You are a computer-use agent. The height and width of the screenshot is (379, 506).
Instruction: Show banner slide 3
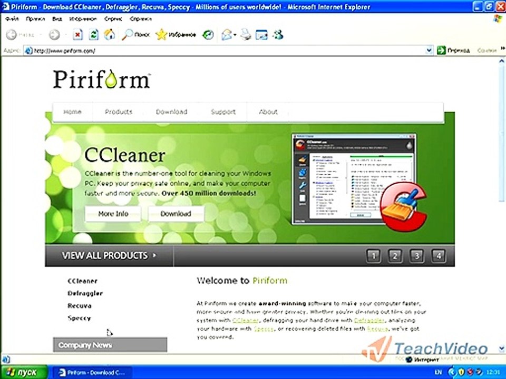click(x=416, y=256)
